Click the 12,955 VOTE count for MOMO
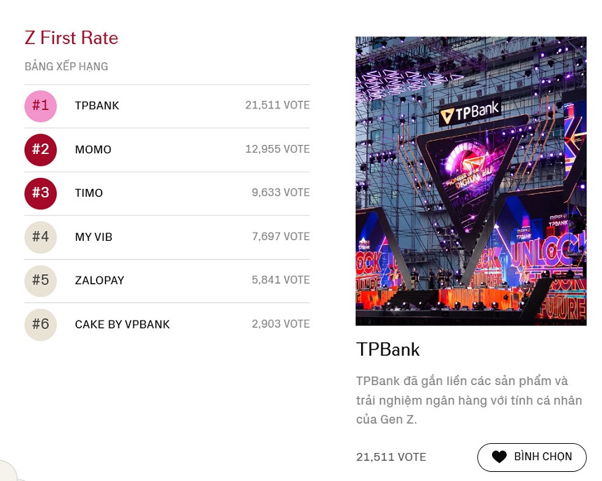Screen dimensions: 602x481 tap(277, 149)
